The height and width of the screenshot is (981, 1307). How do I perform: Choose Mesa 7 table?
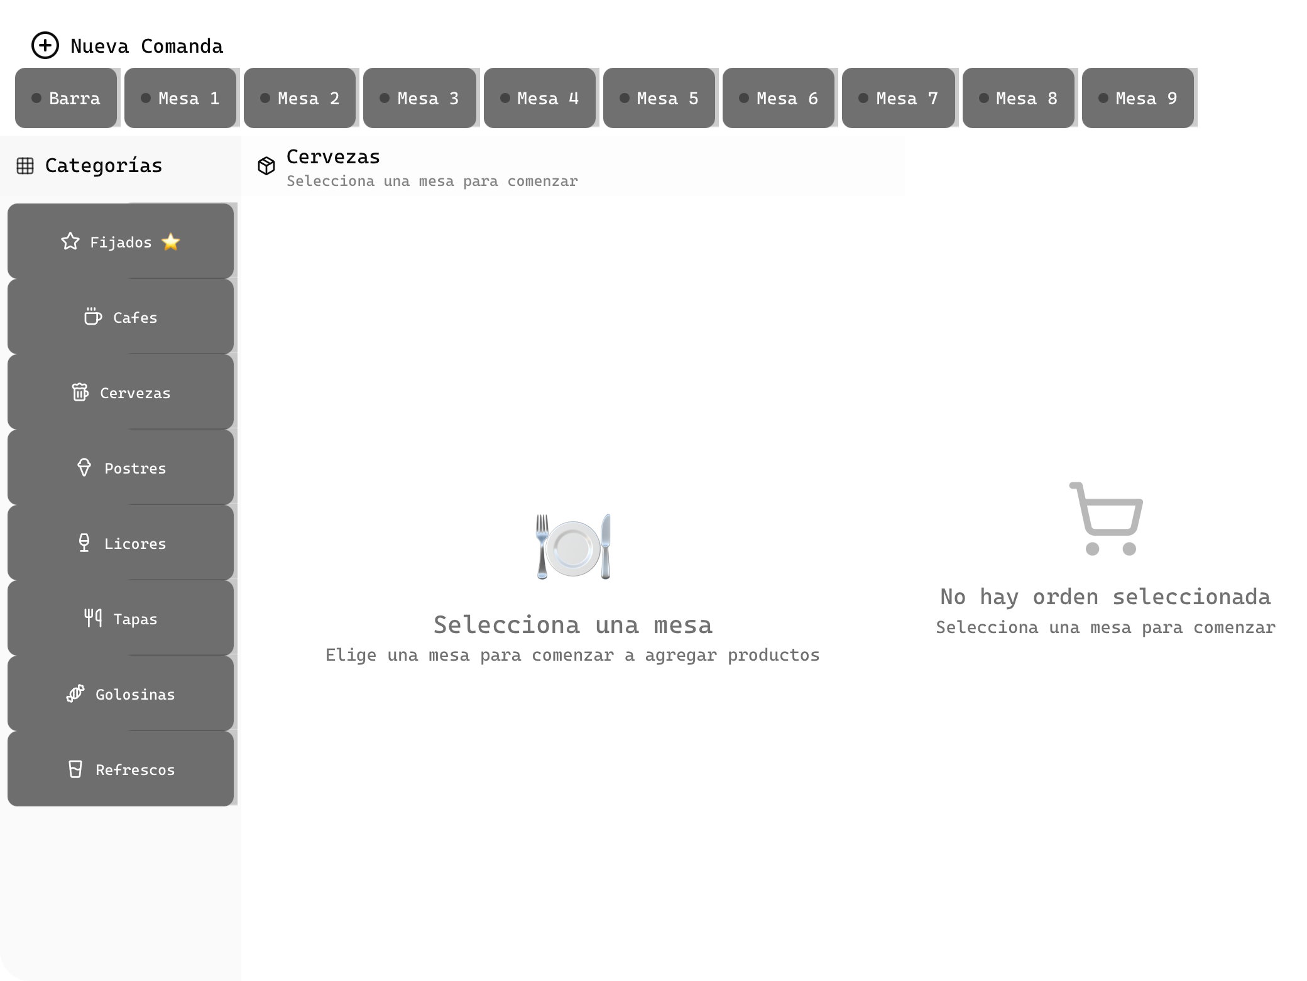pyautogui.click(x=899, y=98)
